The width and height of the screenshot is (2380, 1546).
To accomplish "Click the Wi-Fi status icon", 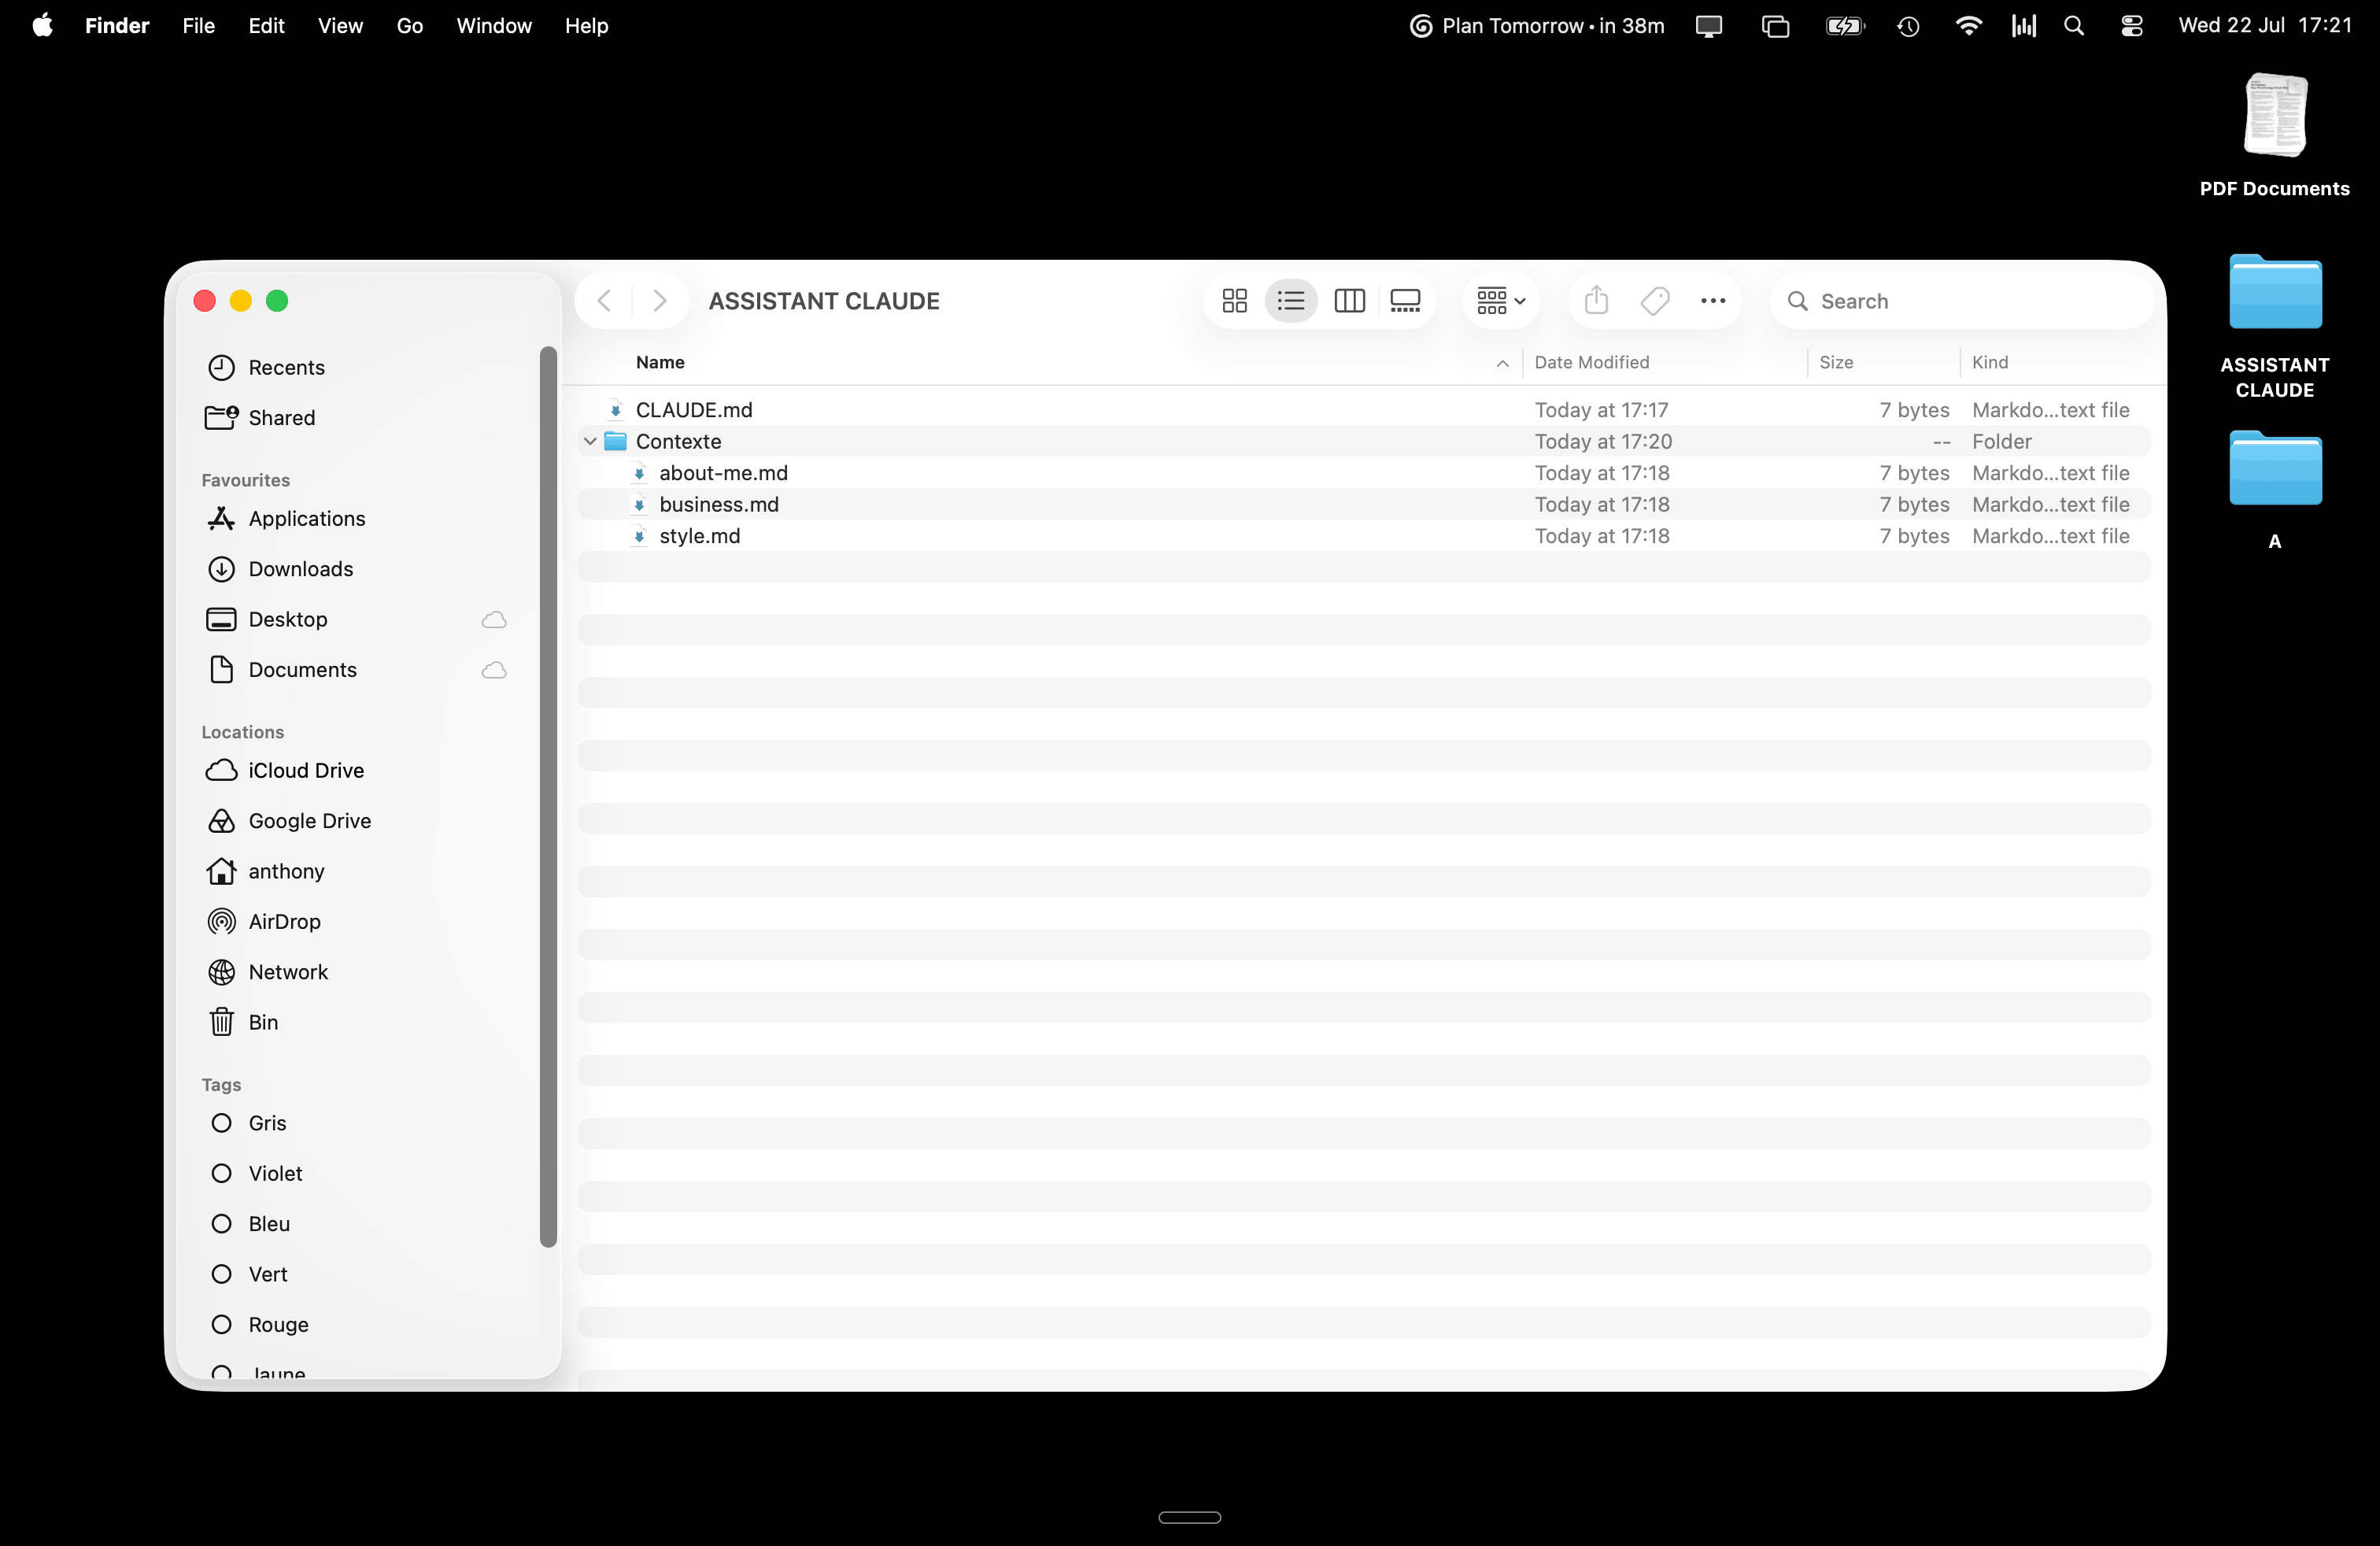I will 1968,26.
